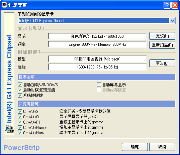Screen dimensions: 180x155
Task: Disable 系统快捷键 checkbox
Action: 20,96
